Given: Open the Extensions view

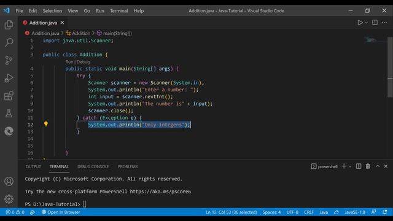Looking at the screenshot, I should (x=9, y=96).
